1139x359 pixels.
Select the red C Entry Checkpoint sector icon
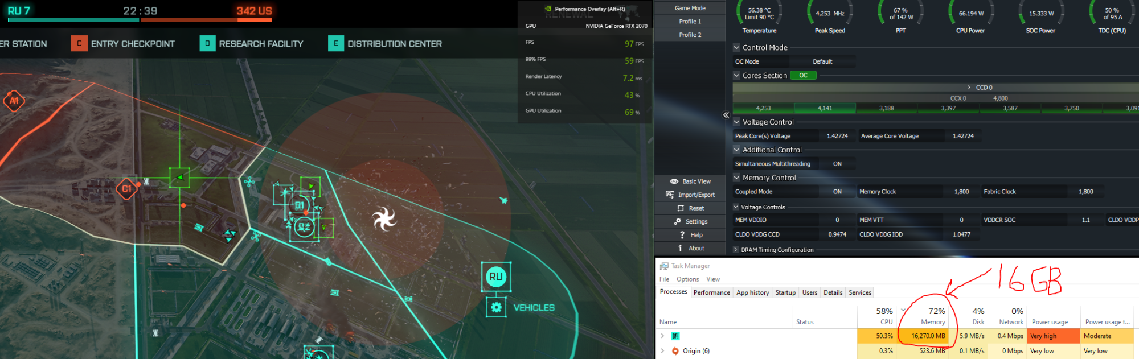click(79, 43)
